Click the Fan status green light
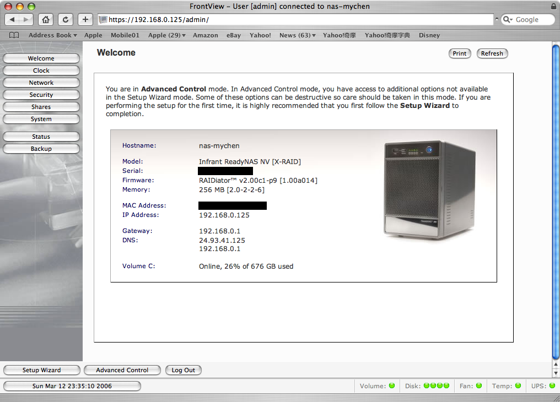The width and height of the screenshot is (560, 402). [x=479, y=385]
